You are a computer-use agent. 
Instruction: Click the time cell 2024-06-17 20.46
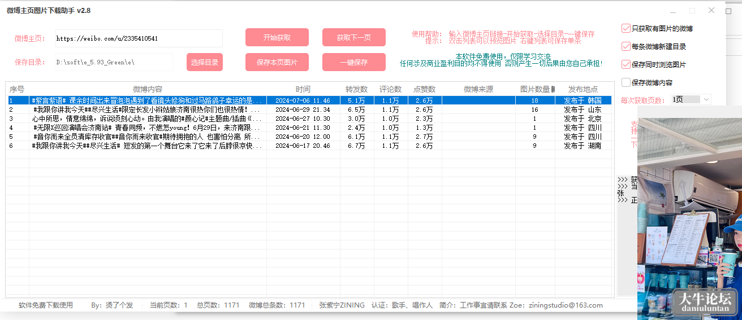click(x=303, y=146)
